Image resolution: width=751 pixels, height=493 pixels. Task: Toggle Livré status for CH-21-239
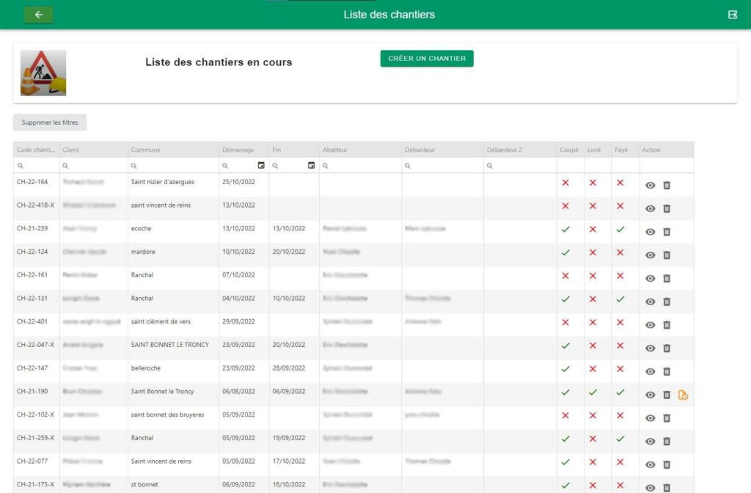[x=593, y=229]
